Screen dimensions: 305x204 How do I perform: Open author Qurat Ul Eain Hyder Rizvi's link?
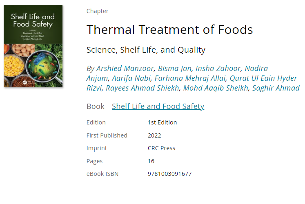click(x=263, y=78)
